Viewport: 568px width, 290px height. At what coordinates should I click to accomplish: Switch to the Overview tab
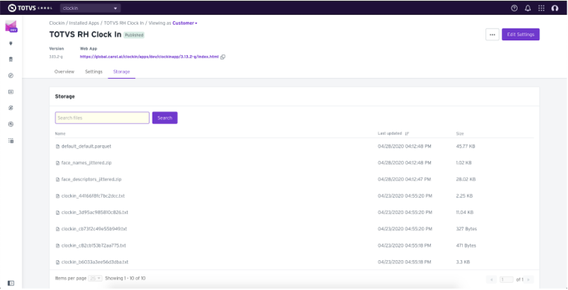[x=64, y=71]
